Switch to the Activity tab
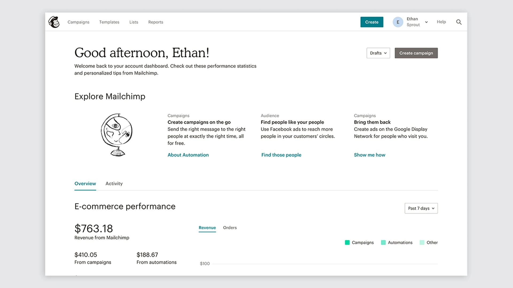Screen dimensions: 513x288 (x=114, y=183)
